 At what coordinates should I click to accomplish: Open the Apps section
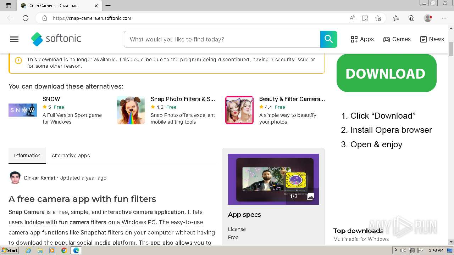362,39
